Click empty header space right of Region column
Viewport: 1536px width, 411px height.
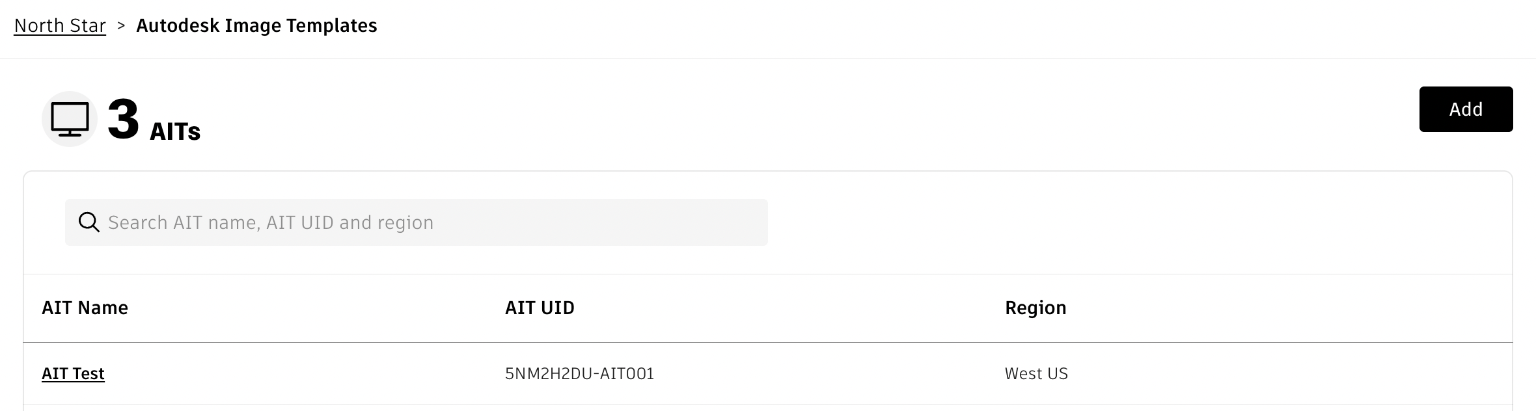point(1289,308)
